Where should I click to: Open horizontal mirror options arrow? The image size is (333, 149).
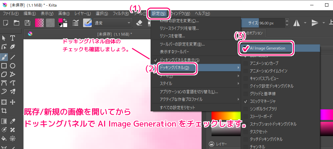pyautogui.click(x=305, y=23)
